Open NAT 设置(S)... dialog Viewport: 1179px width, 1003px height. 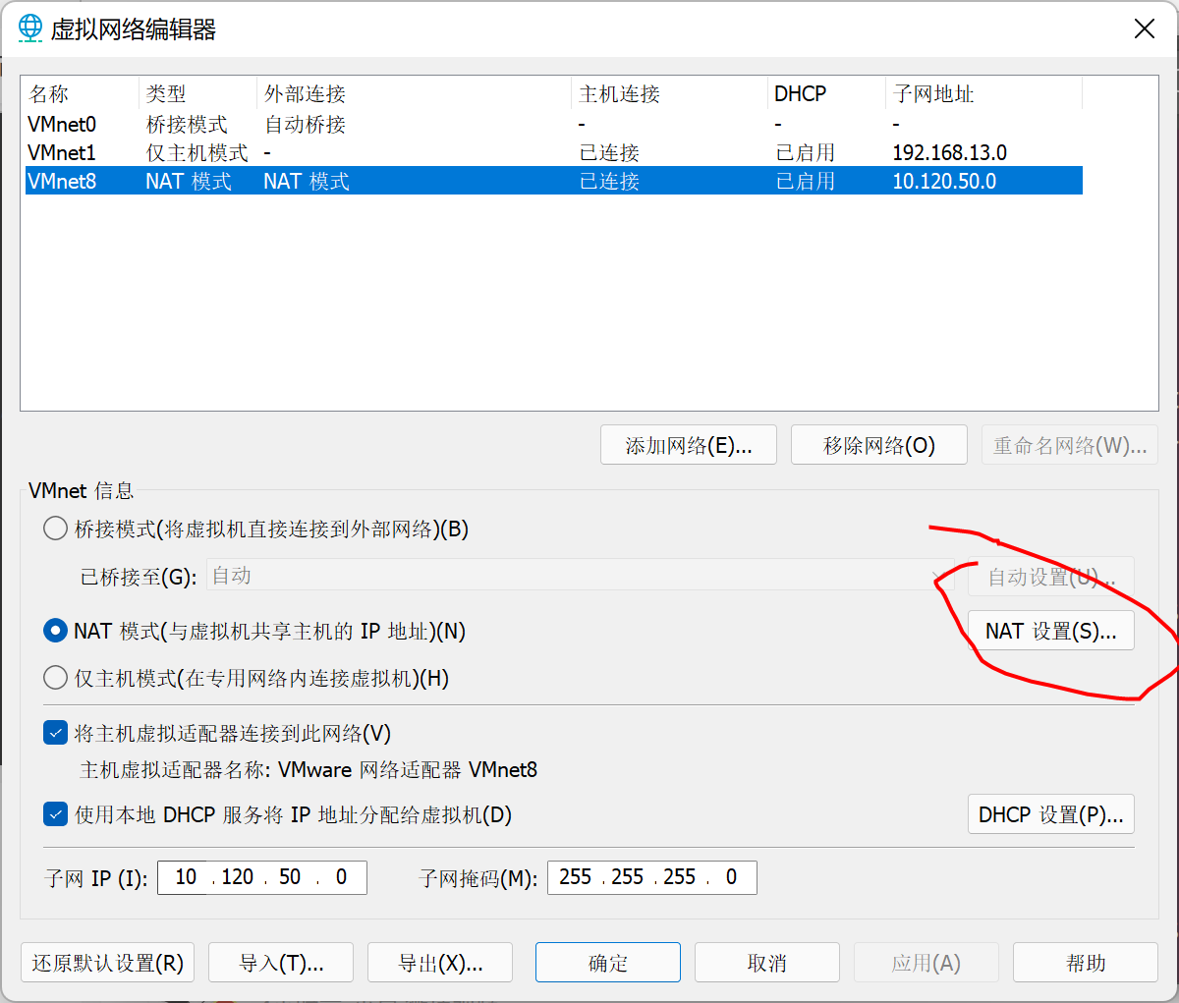pos(1051,631)
